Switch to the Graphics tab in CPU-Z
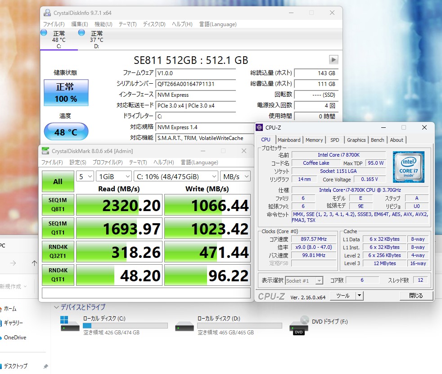Screen dimensions: 442x374 pyautogui.click(x=356, y=140)
